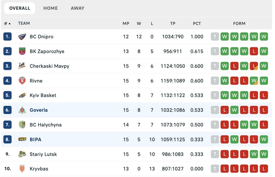Click BC Dnipro's upcoming match question mark

(x=215, y=37)
